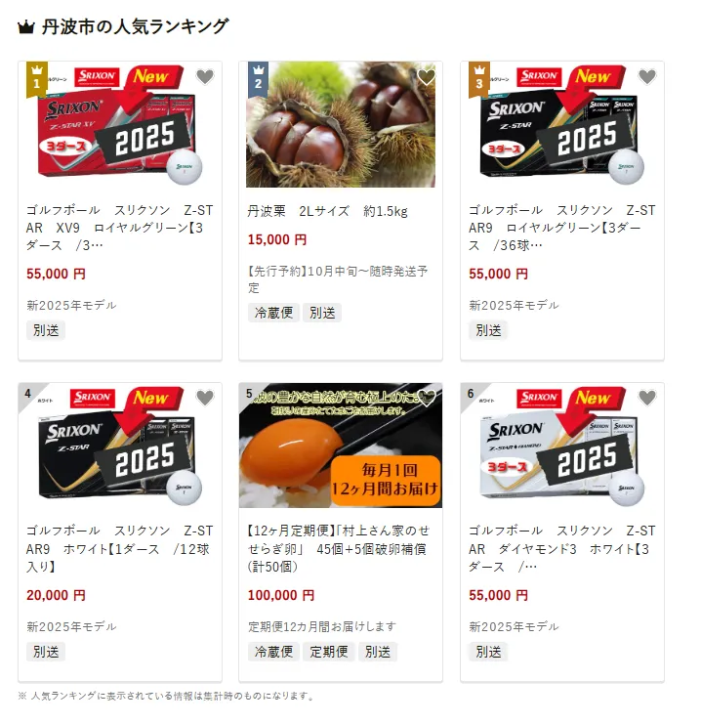
Task: Open Z-STAR AR9 ホワイト 1ダース title
Action: point(119,549)
